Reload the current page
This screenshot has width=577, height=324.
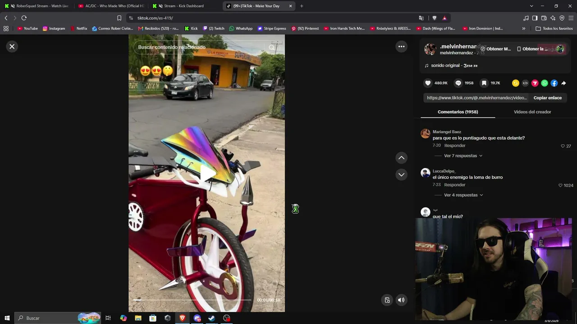[x=24, y=18]
